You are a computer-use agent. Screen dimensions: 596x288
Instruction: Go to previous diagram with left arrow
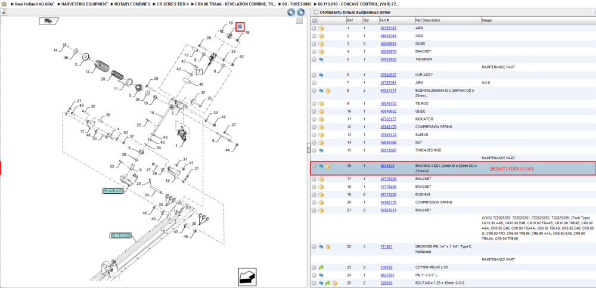[291, 13]
